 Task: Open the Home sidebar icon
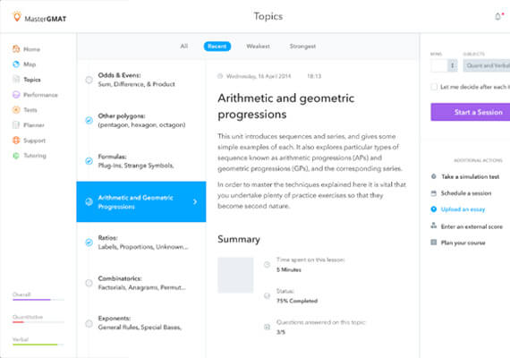pyautogui.click(x=16, y=49)
